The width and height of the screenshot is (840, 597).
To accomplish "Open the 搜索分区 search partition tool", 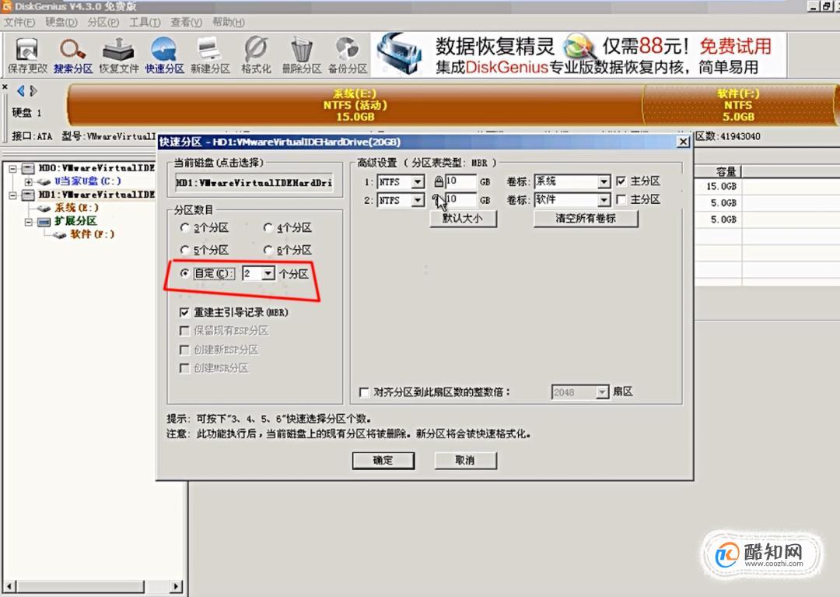I will click(x=73, y=55).
